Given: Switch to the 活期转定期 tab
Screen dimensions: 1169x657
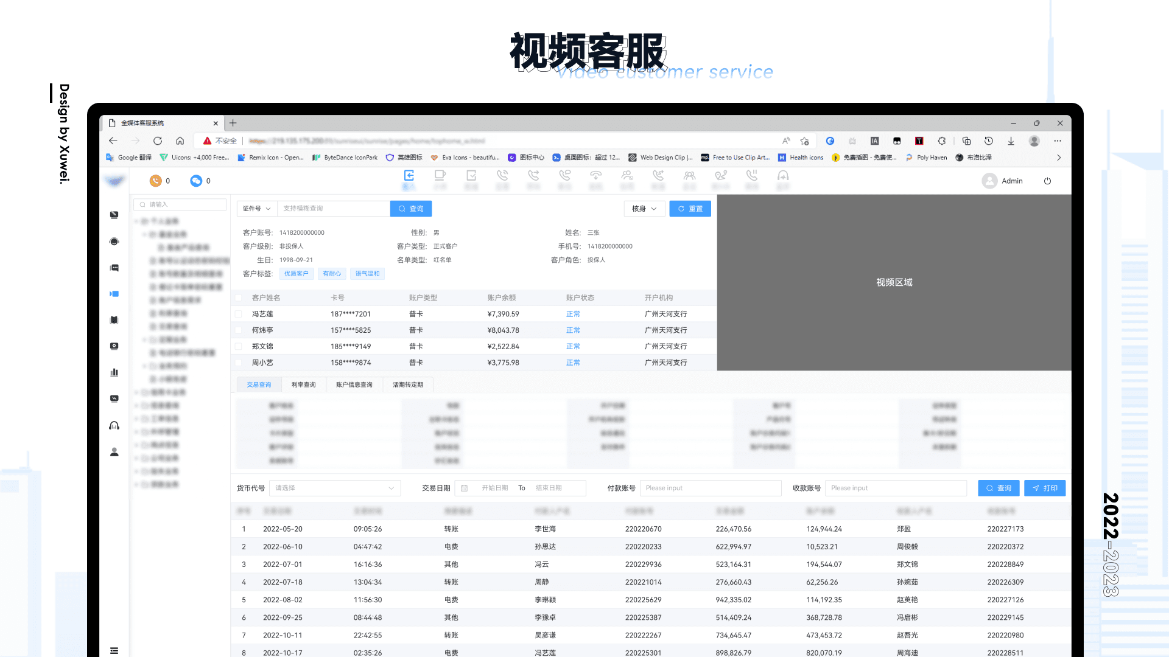Looking at the screenshot, I should tap(407, 384).
